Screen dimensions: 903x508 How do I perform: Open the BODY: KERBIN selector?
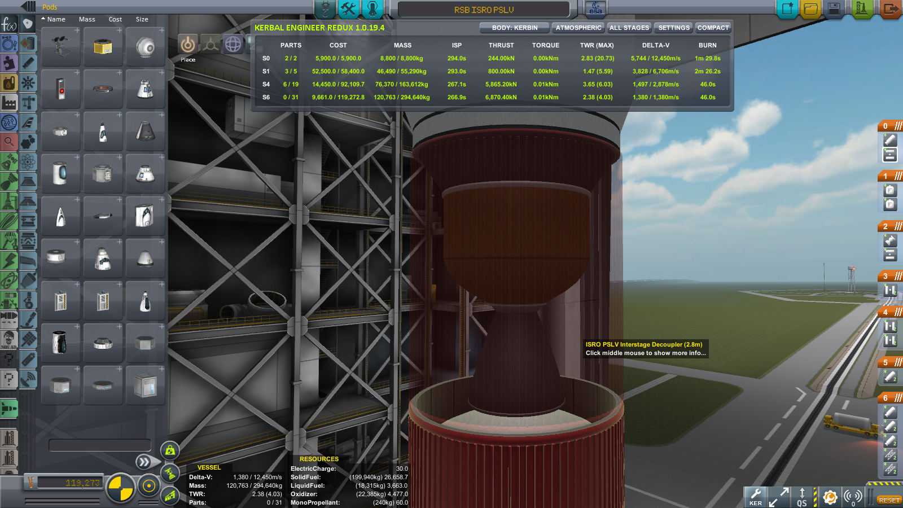point(514,28)
